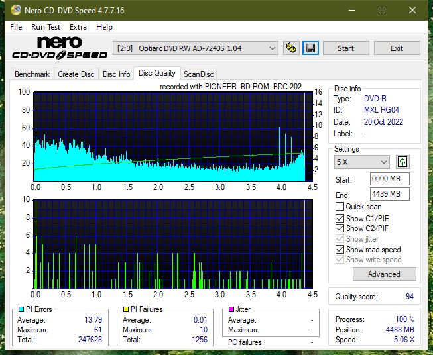Viewport: 433px width, 355px height.
Task: Click the yellow PI Failures color swatch
Action: click(126, 309)
